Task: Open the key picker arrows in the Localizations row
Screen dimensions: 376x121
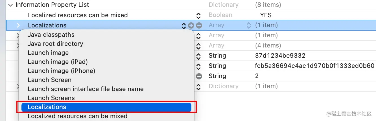Action: coord(184,25)
